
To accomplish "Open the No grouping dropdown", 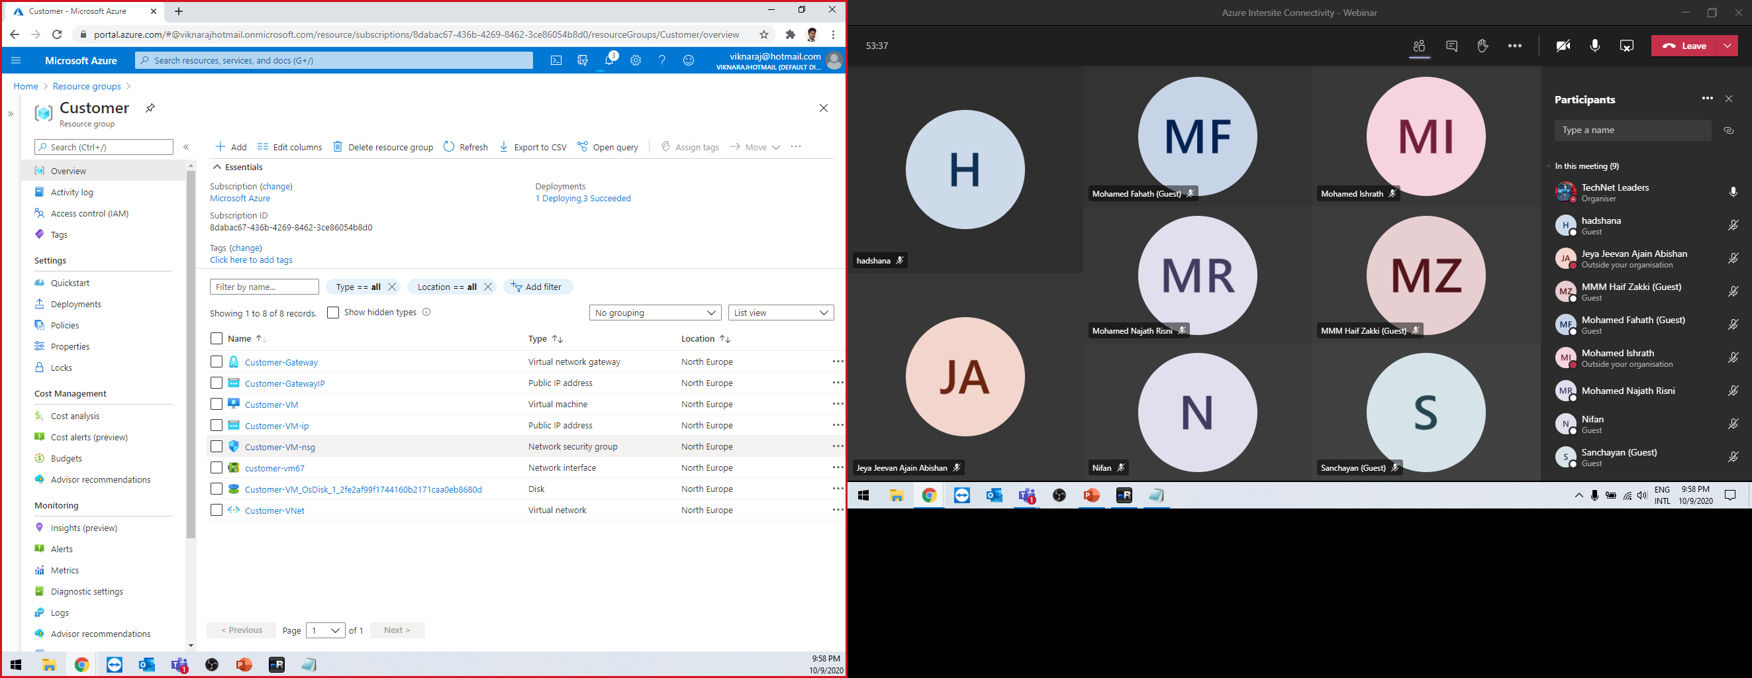I will [x=656, y=313].
